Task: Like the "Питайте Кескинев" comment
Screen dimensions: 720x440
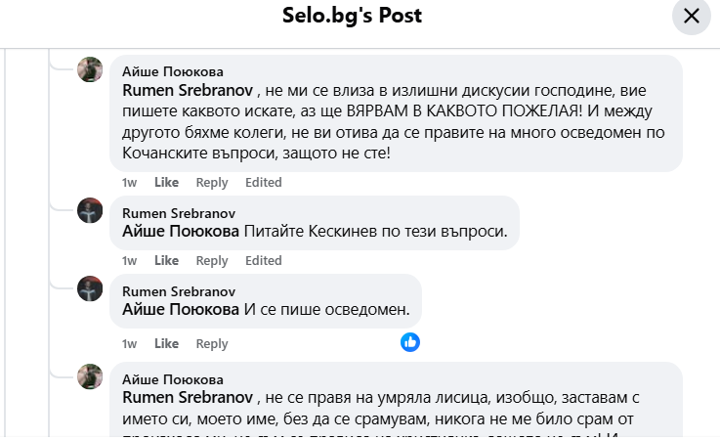Action: tap(167, 261)
